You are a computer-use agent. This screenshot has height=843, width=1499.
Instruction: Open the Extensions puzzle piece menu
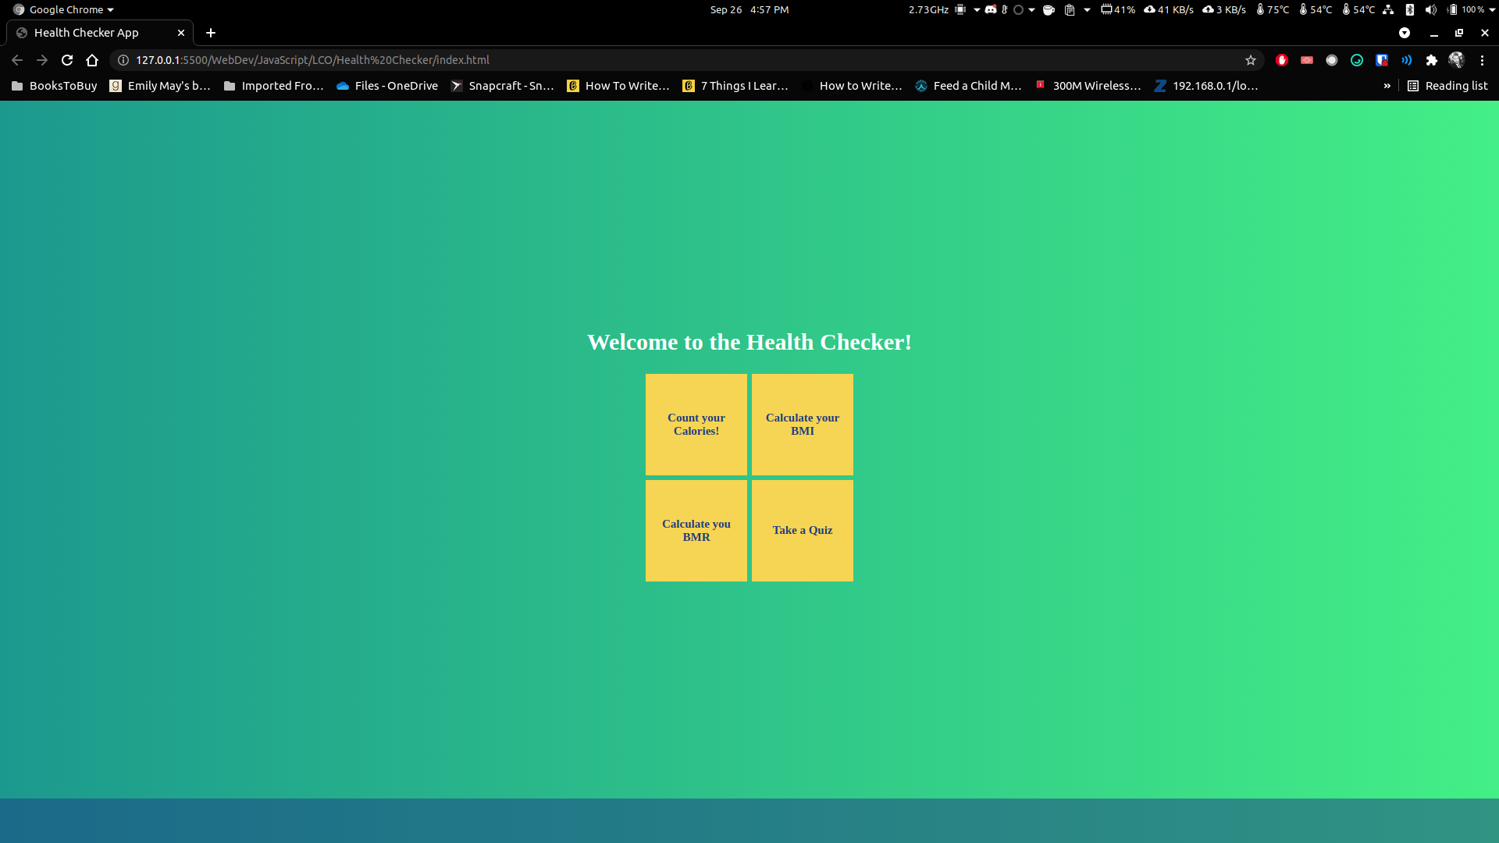[x=1431, y=60]
